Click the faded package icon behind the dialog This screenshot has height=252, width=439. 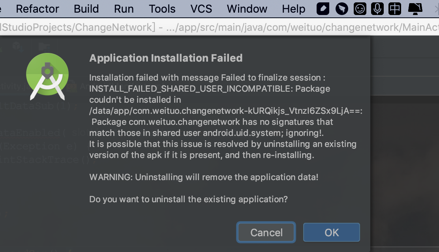pos(17,46)
